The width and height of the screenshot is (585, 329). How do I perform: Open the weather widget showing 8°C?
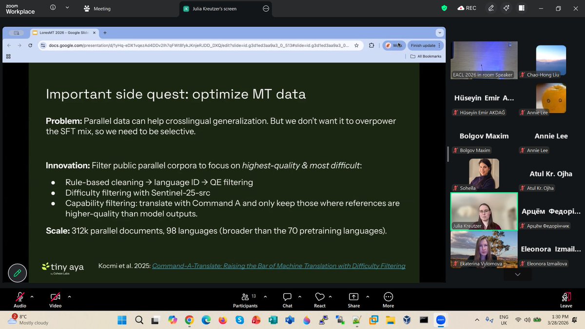tap(29, 320)
